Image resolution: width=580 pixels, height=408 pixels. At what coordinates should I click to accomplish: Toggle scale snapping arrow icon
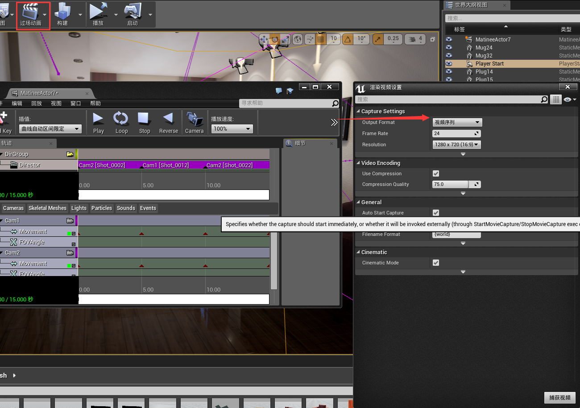(378, 39)
